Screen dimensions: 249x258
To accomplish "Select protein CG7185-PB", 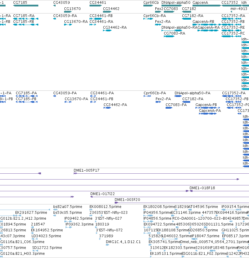I will (26, 99).
